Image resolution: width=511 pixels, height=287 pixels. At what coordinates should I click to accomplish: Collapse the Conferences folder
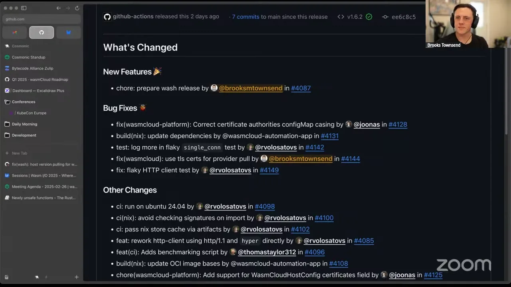pos(42,102)
